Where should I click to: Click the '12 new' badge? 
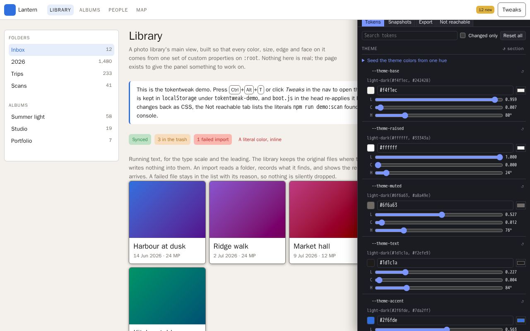click(485, 10)
